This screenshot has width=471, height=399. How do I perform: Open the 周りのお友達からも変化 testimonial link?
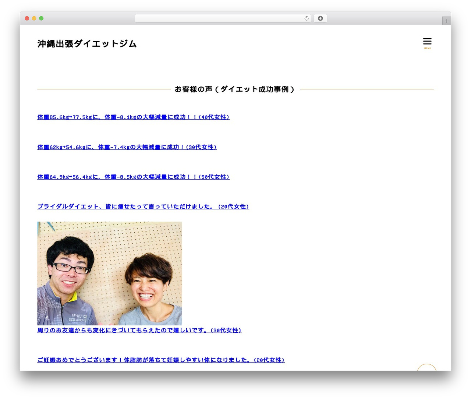pos(139,331)
